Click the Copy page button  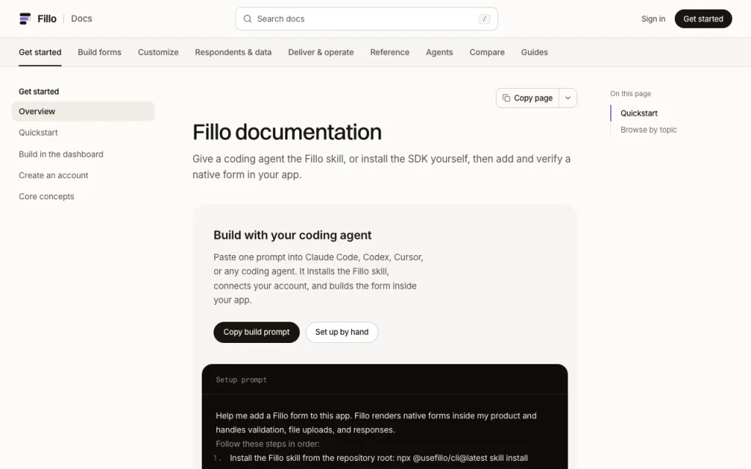527,98
